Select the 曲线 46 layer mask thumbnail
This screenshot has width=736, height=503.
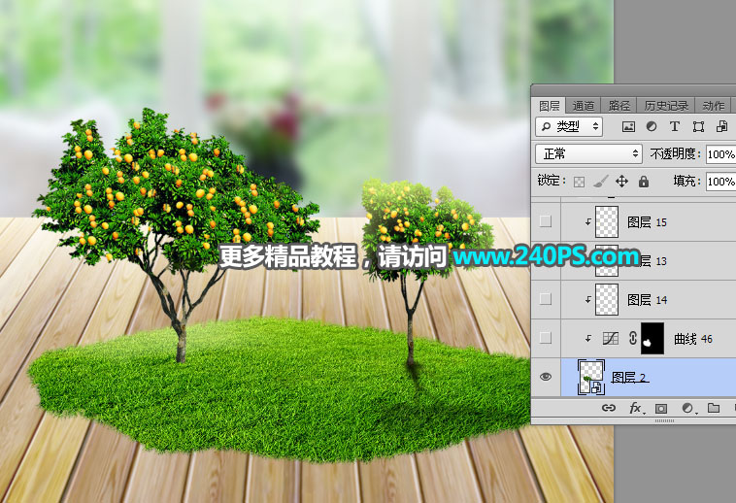650,338
